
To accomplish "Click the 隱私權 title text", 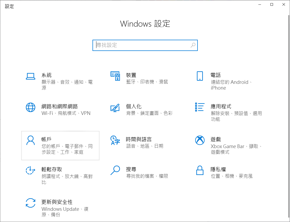I will (218, 169).
